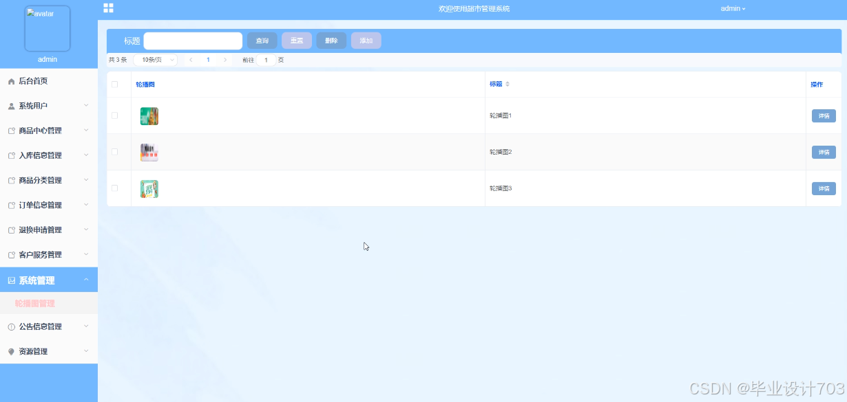Open the 资源管理 sidebar menu
The width and height of the screenshot is (847, 402).
49,351
